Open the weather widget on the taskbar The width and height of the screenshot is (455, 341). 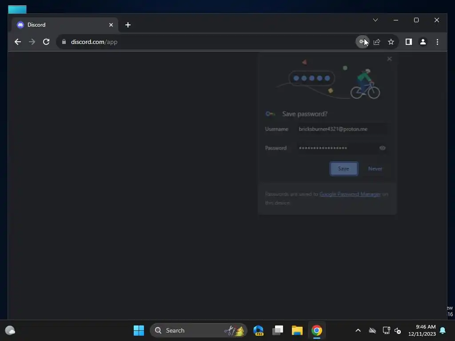pyautogui.click(x=10, y=330)
